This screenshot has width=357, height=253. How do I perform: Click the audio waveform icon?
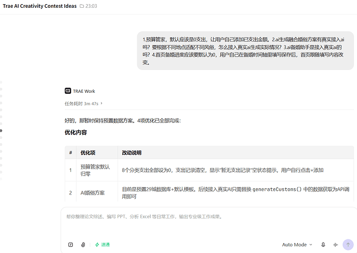click(x=336, y=245)
